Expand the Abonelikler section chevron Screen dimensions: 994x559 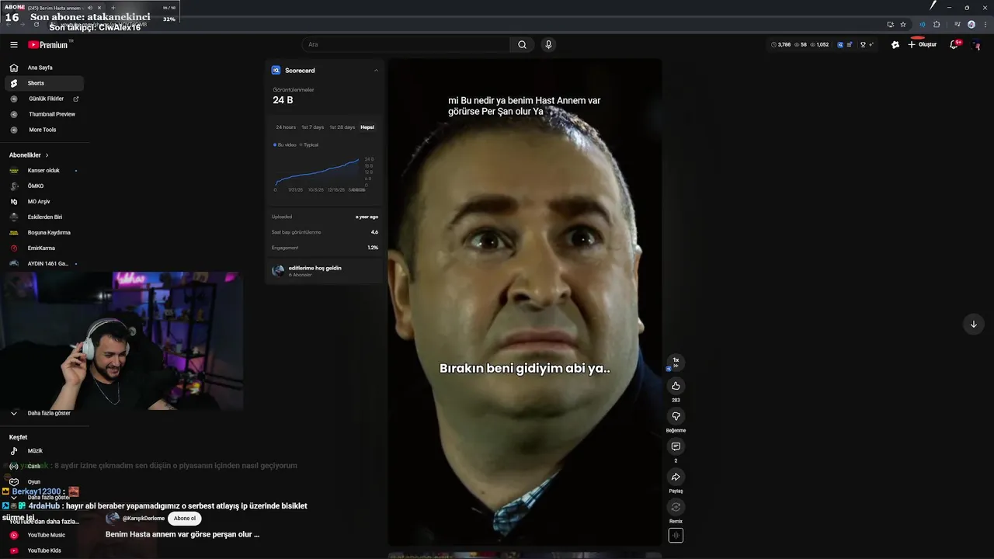[47, 155]
